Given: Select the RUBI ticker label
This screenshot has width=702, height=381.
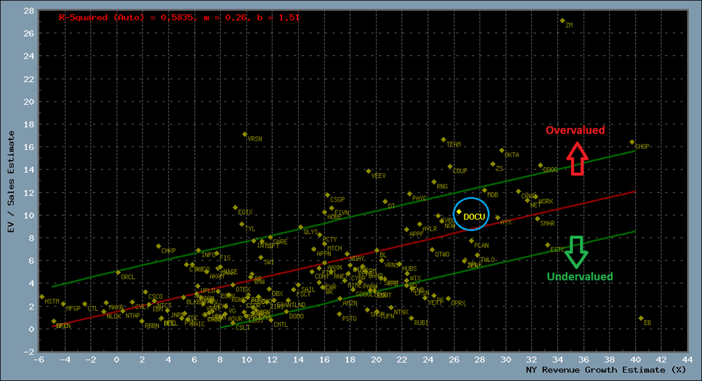Looking at the screenshot, I should point(421,323).
